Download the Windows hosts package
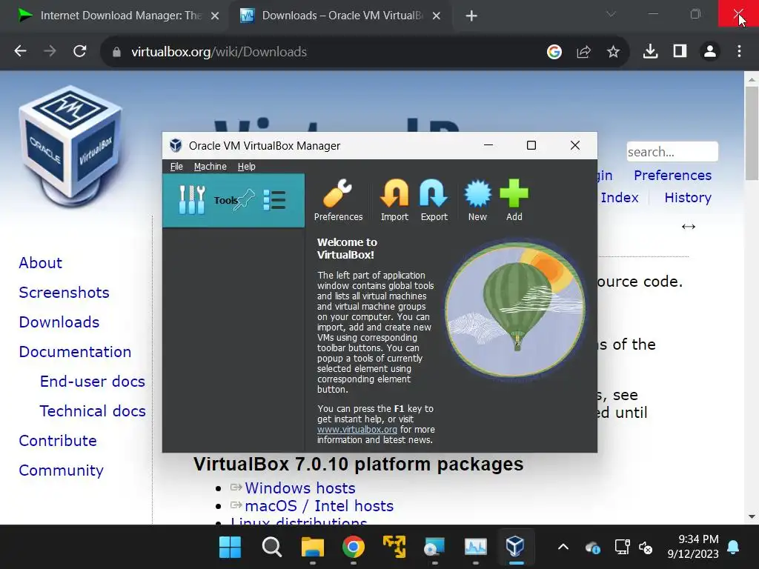759x569 pixels. tap(299, 488)
